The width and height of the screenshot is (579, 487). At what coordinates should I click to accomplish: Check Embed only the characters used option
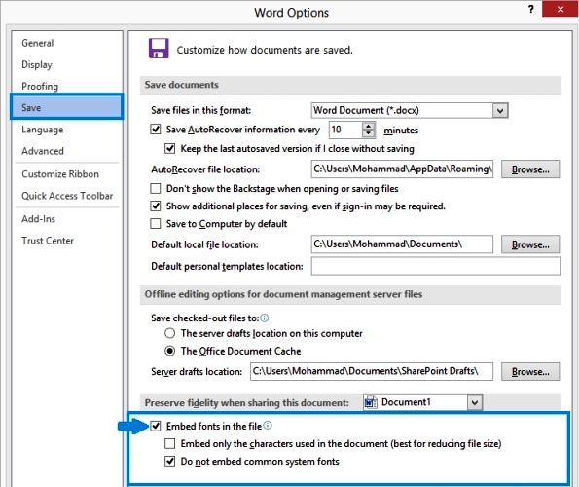coord(170,443)
